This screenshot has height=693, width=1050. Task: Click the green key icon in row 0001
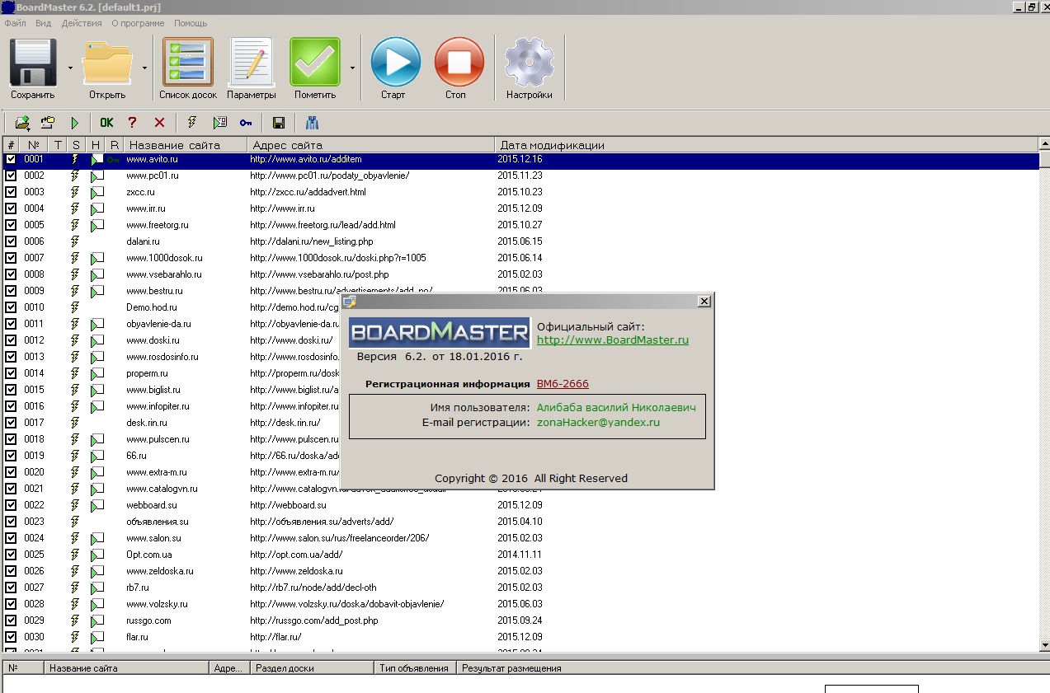(114, 159)
